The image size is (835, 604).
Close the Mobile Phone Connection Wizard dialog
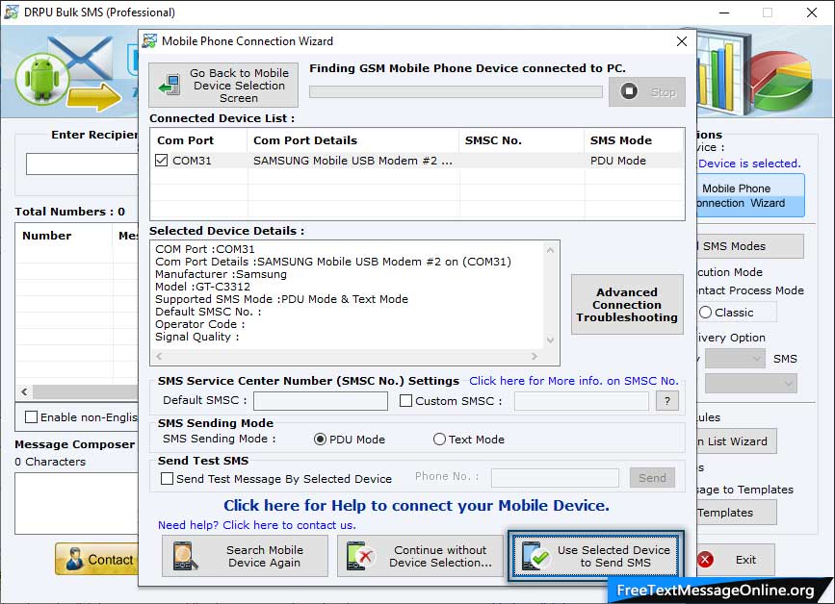coord(682,41)
